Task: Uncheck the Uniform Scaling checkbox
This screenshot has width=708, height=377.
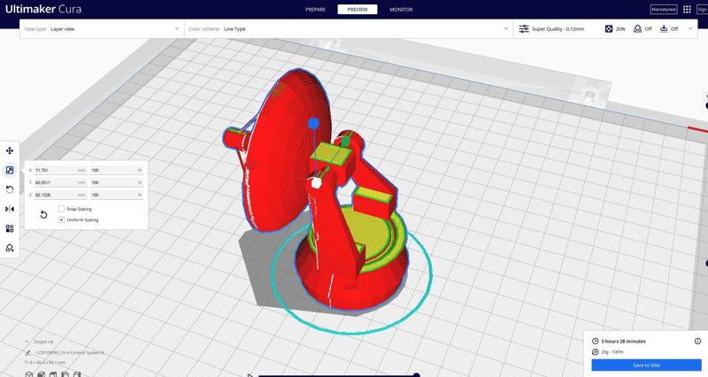Action: pyautogui.click(x=61, y=219)
